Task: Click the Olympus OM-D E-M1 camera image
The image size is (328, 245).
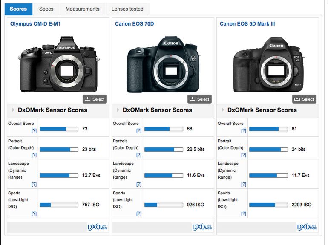Action: [x=59, y=64]
